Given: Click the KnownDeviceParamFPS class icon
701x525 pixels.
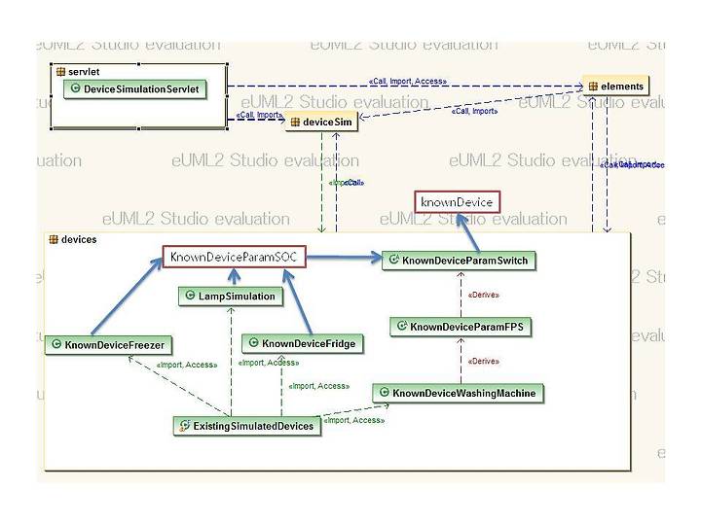Looking at the screenshot, I should (402, 326).
